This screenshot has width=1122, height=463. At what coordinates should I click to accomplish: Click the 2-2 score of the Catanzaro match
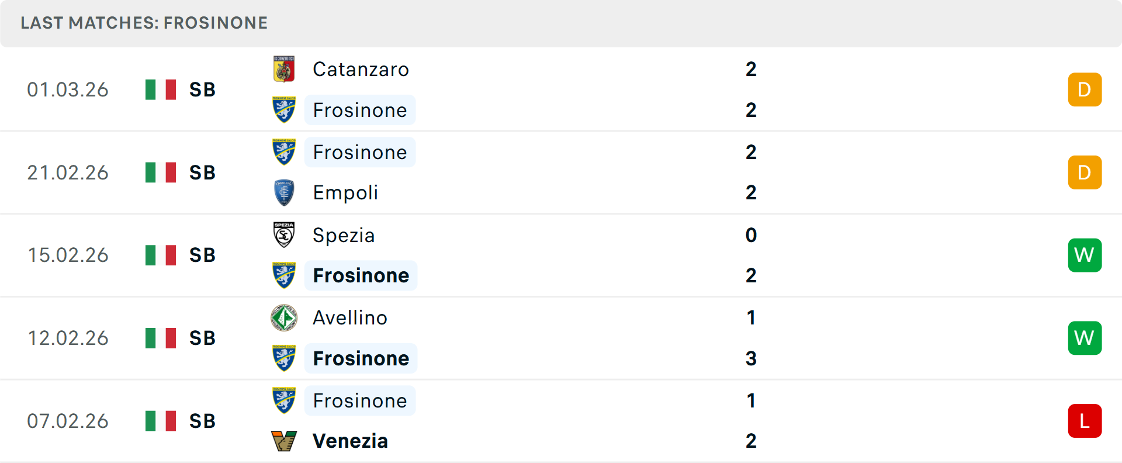click(x=751, y=89)
